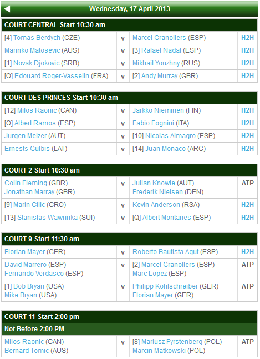Click Colin Fleming doubles player link

26,183
